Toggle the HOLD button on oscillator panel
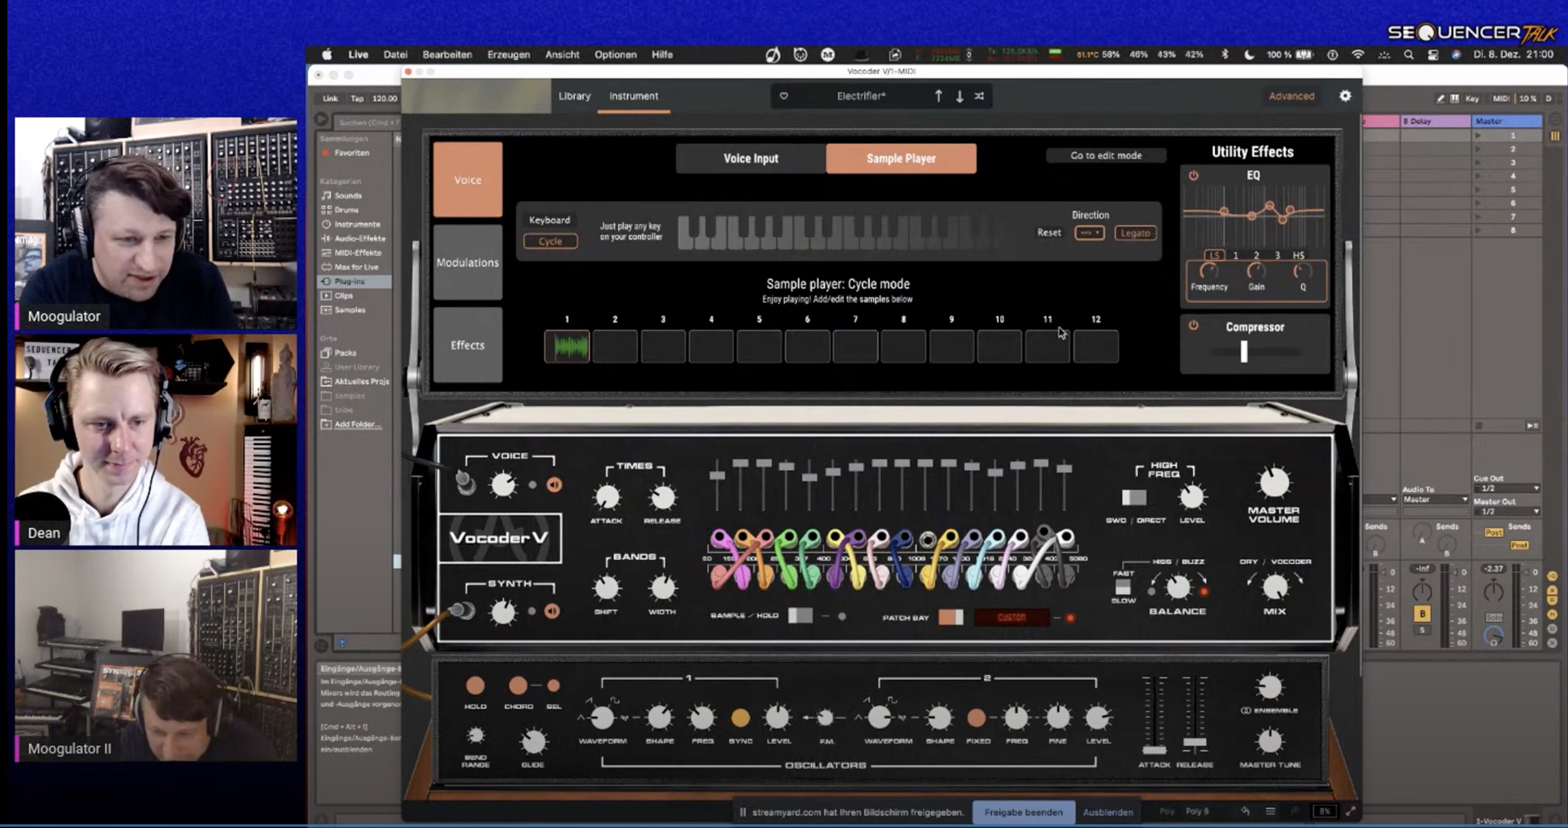The height and width of the screenshot is (828, 1568). [475, 685]
